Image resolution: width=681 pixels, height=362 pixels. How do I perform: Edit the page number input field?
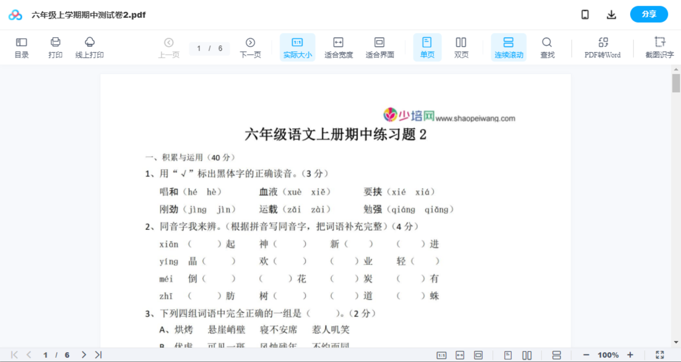click(199, 49)
